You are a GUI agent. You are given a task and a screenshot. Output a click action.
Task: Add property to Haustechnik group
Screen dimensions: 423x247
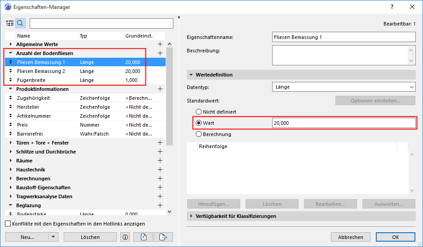click(160, 170)
